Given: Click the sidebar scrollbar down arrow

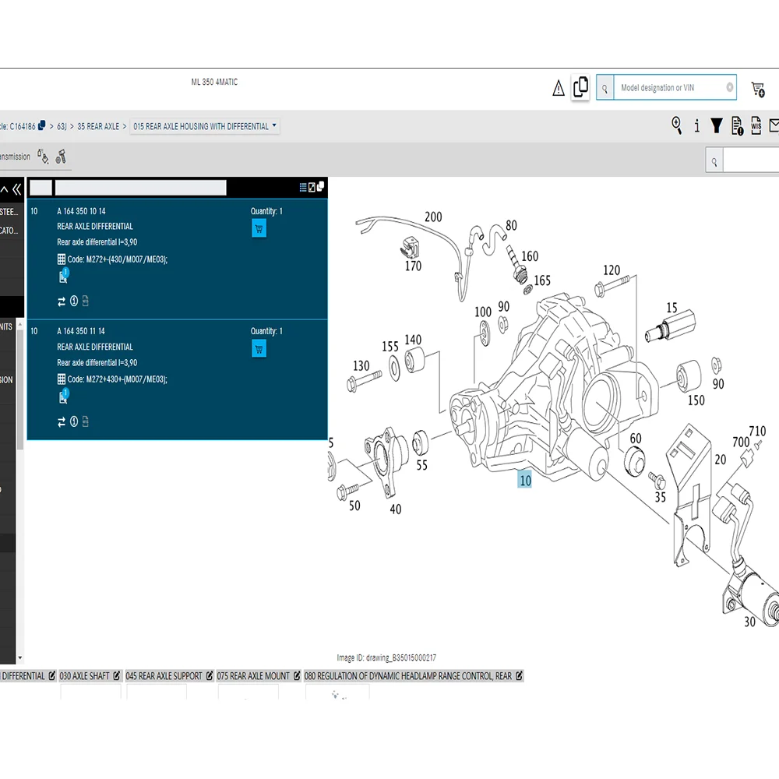Looking at the screenshot, I should pos(20,657).
